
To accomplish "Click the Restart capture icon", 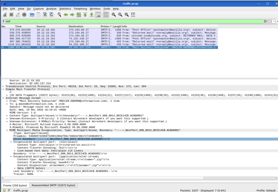I will click(x=18, y=15).
